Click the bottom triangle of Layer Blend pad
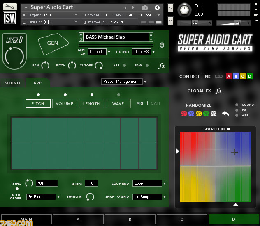This screenshot has height=226, width=260. point(236,205)
